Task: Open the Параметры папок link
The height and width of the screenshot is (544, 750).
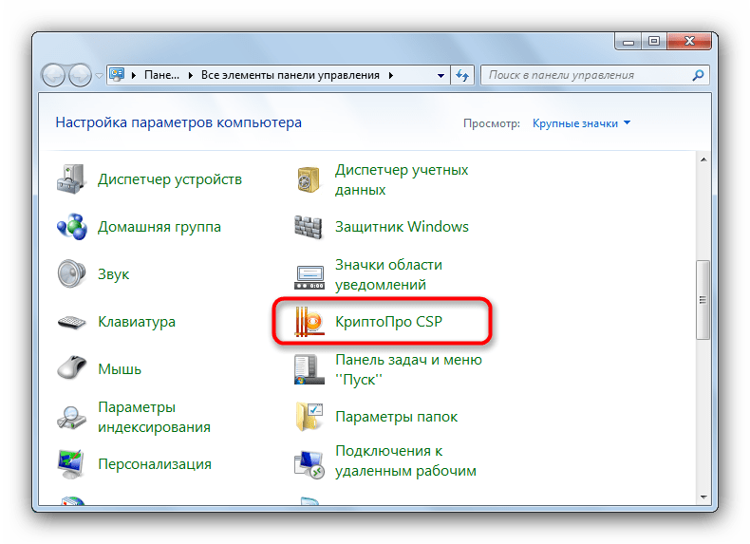Action: pos(397,417)
